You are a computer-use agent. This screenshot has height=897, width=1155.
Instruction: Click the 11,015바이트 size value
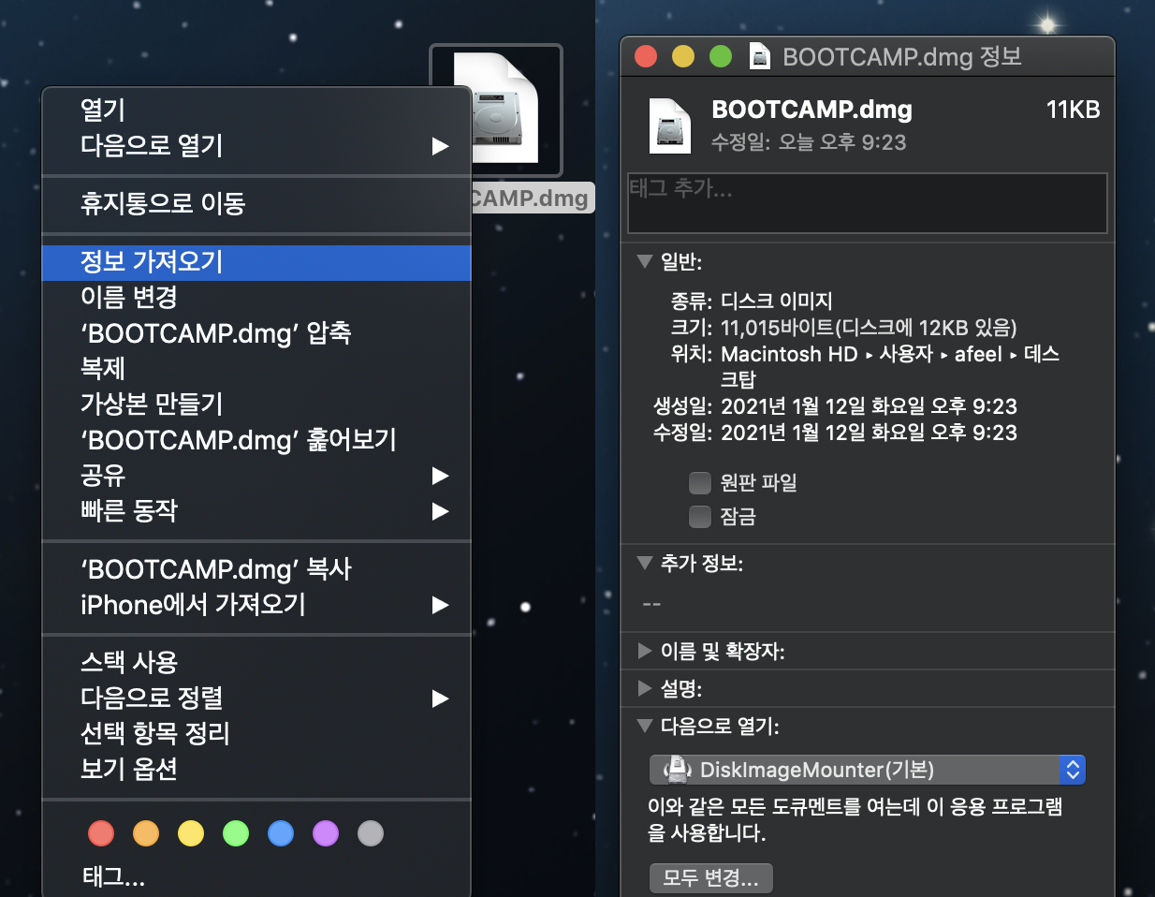869,328
